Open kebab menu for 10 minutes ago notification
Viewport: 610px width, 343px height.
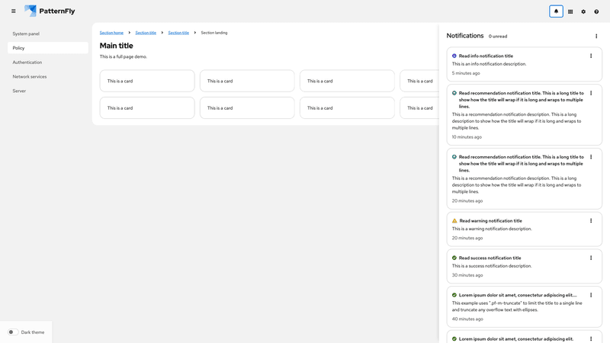pos(591,93)
